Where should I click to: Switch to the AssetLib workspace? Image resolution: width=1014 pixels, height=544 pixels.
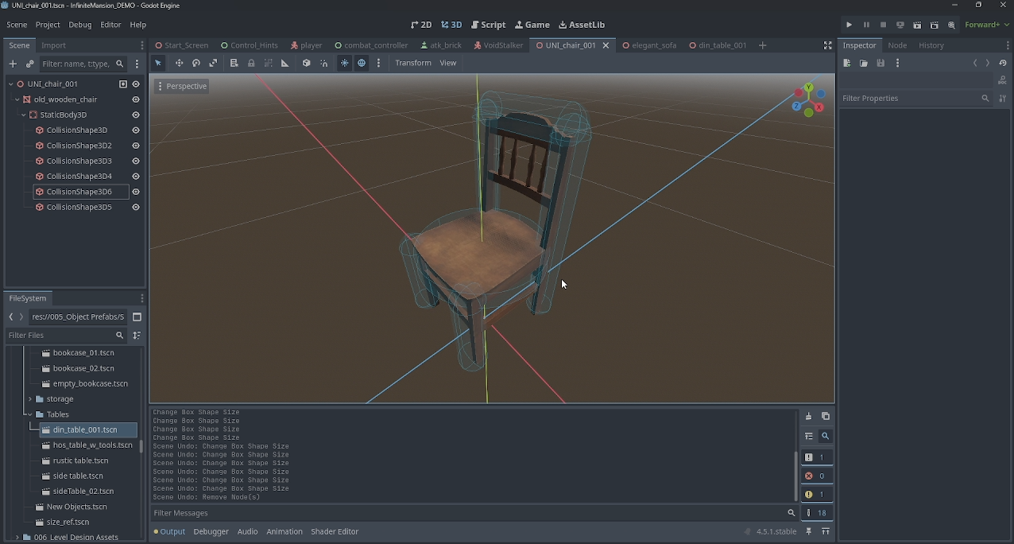click(582, 25)
